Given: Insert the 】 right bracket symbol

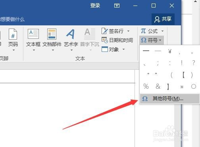Looking at the screenshot, I should point(168,87).
